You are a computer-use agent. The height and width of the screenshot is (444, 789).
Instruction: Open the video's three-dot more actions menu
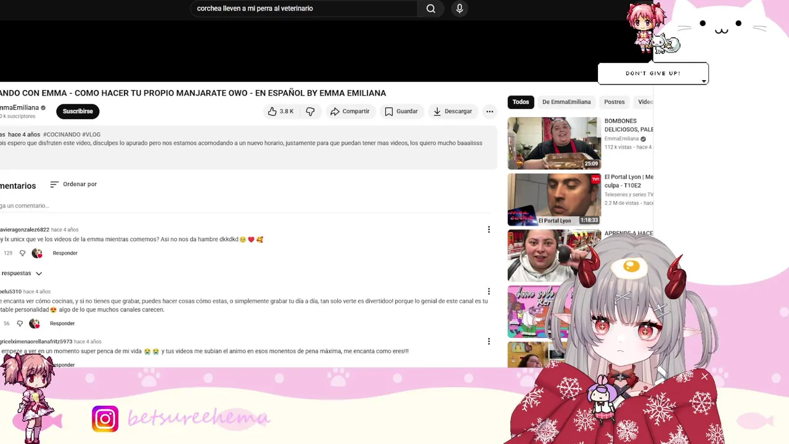tap(489, 112)
